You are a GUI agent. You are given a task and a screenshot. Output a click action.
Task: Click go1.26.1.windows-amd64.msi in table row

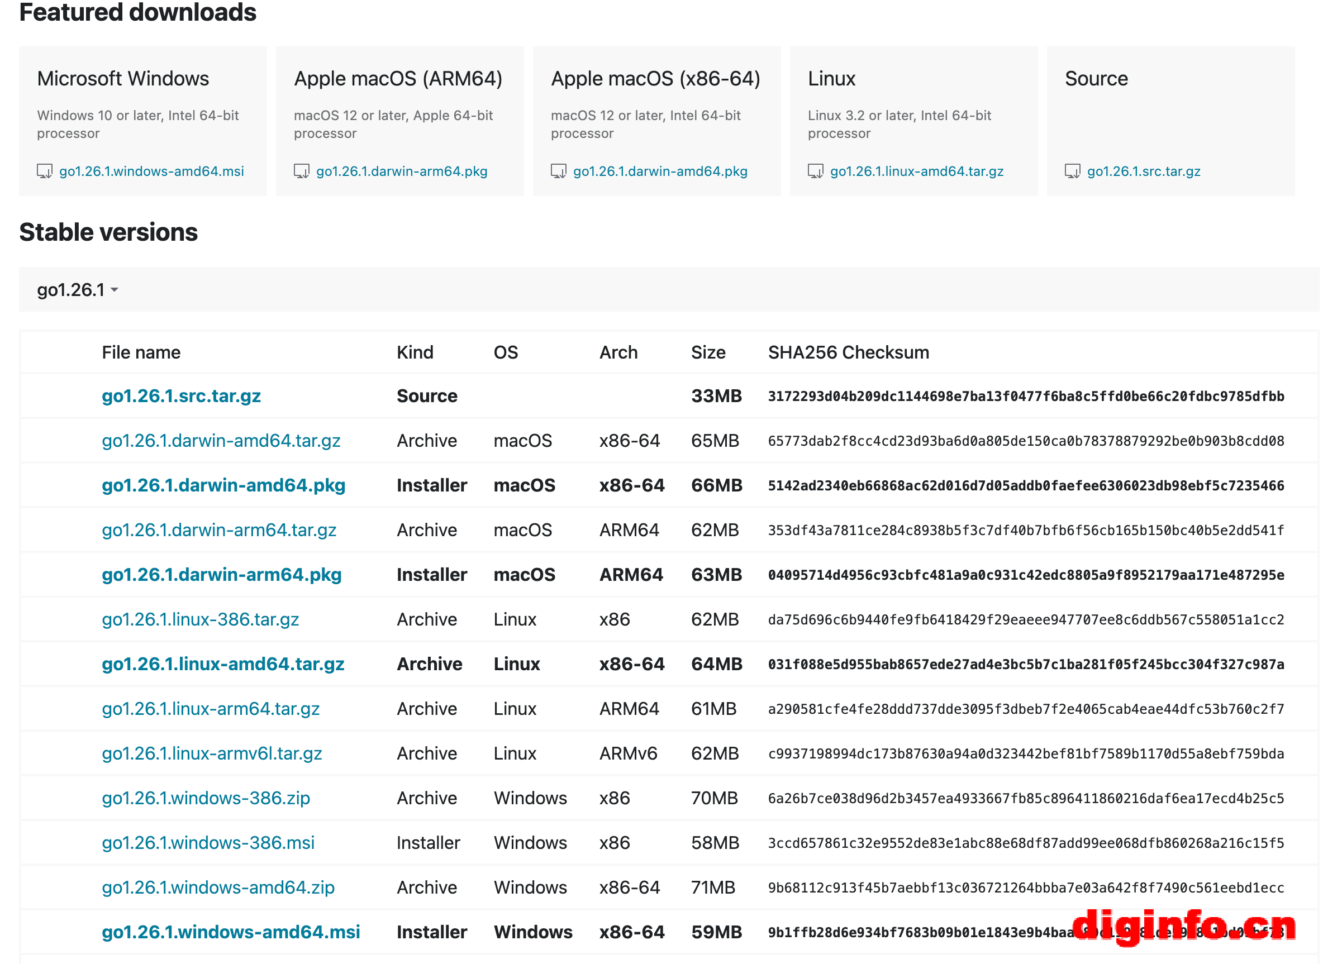(x=231, y=932)
